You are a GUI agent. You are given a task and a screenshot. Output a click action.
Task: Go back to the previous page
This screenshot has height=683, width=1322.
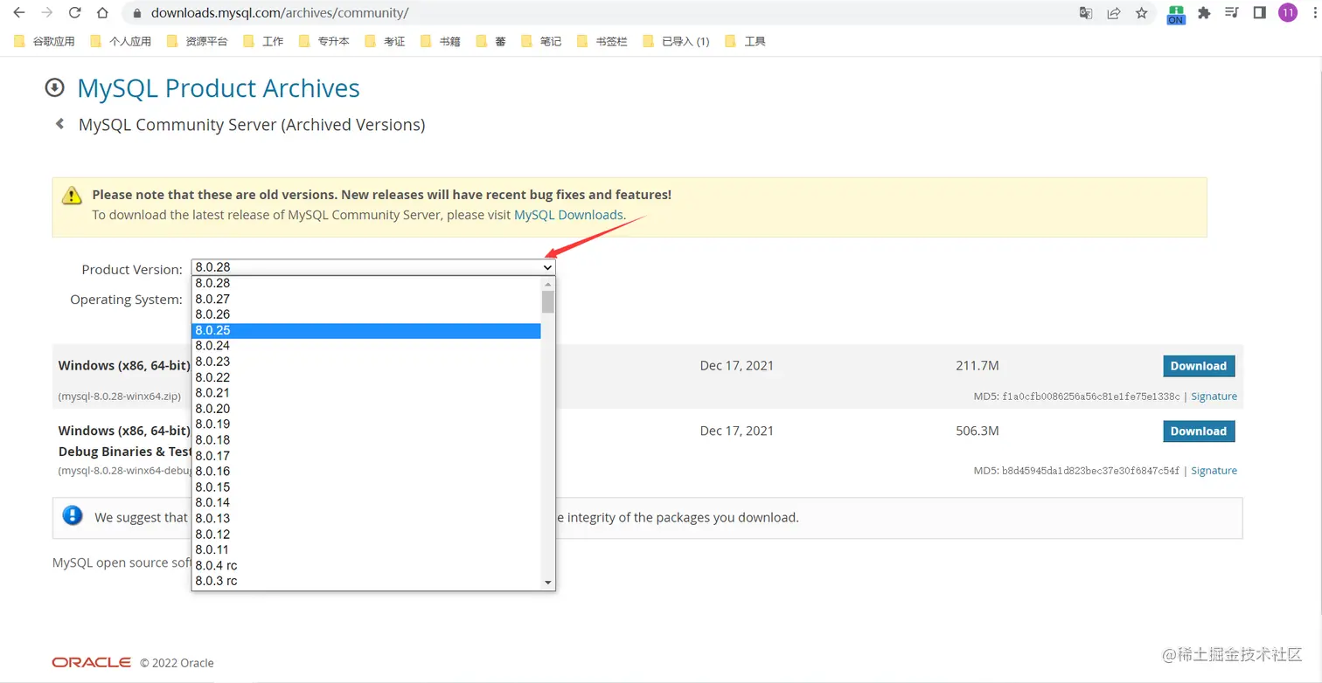(19, 13)
